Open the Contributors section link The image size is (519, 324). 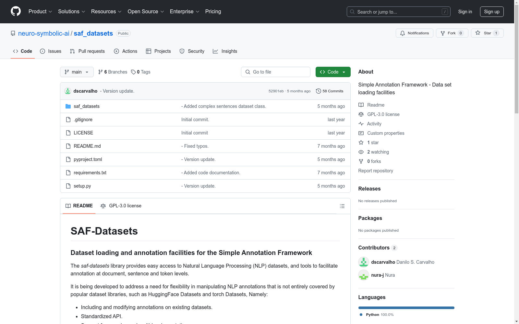378,248
